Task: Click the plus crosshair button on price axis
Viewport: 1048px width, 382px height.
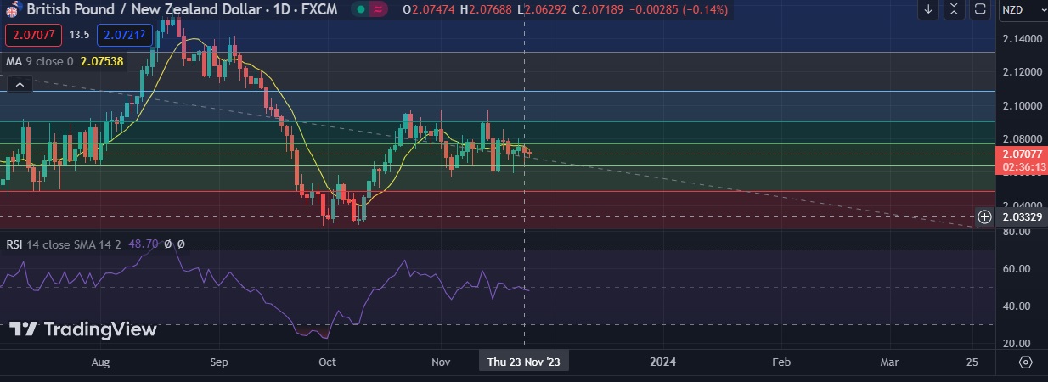Action: tap(984, 217)
